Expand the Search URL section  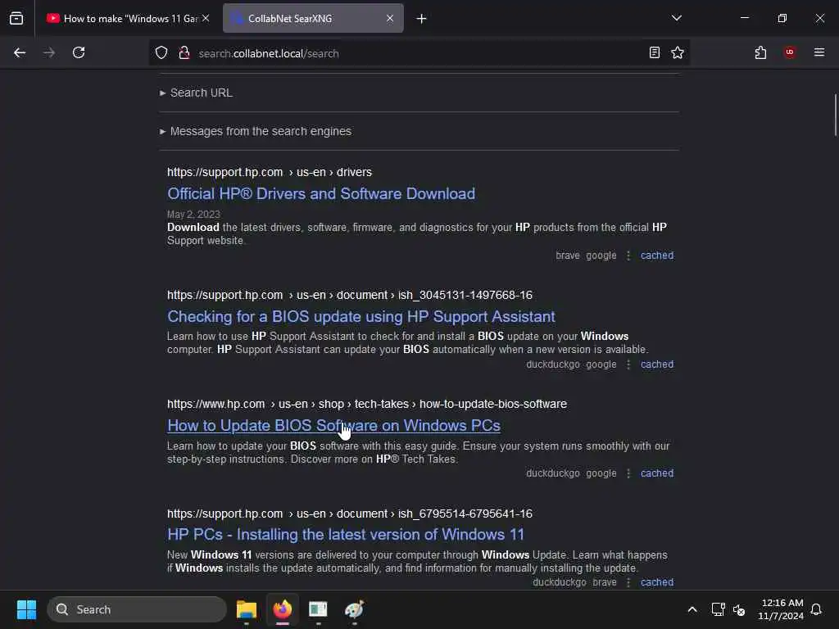point(196,93)
